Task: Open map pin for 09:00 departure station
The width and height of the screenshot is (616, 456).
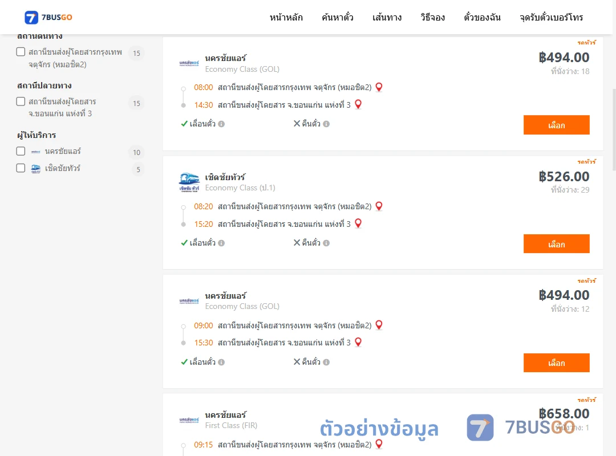Action: [x=379, y=325]
